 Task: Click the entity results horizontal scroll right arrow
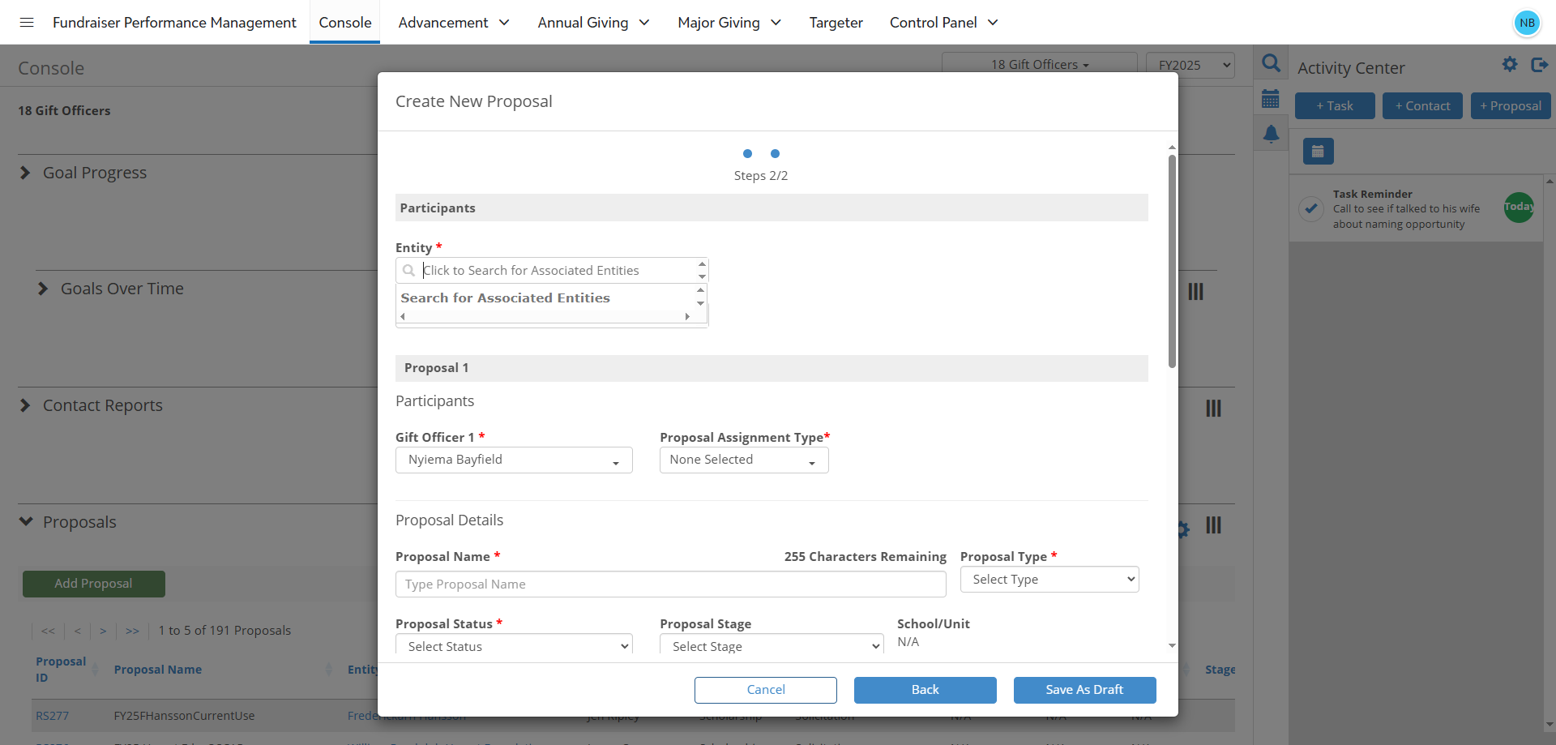pos(687,317)
